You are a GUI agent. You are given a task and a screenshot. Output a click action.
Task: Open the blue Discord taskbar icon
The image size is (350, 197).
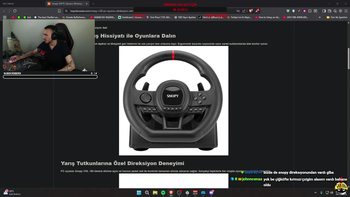click(x=203, y=193)
